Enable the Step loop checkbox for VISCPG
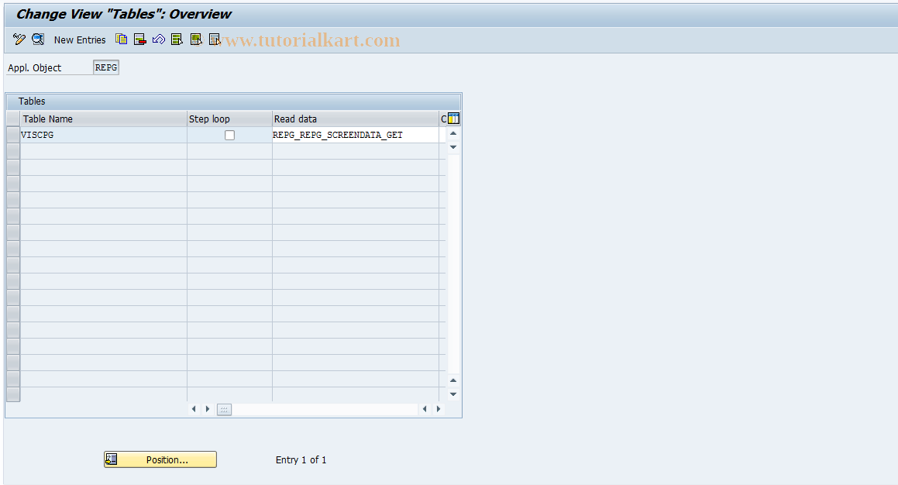 (x=229, y=134)
